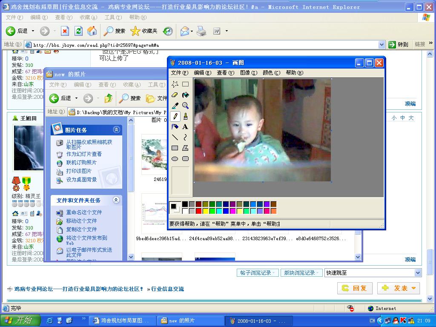Pick the black color in Paint palette
Screen dimensions: 436x327
tap(185, 204)
